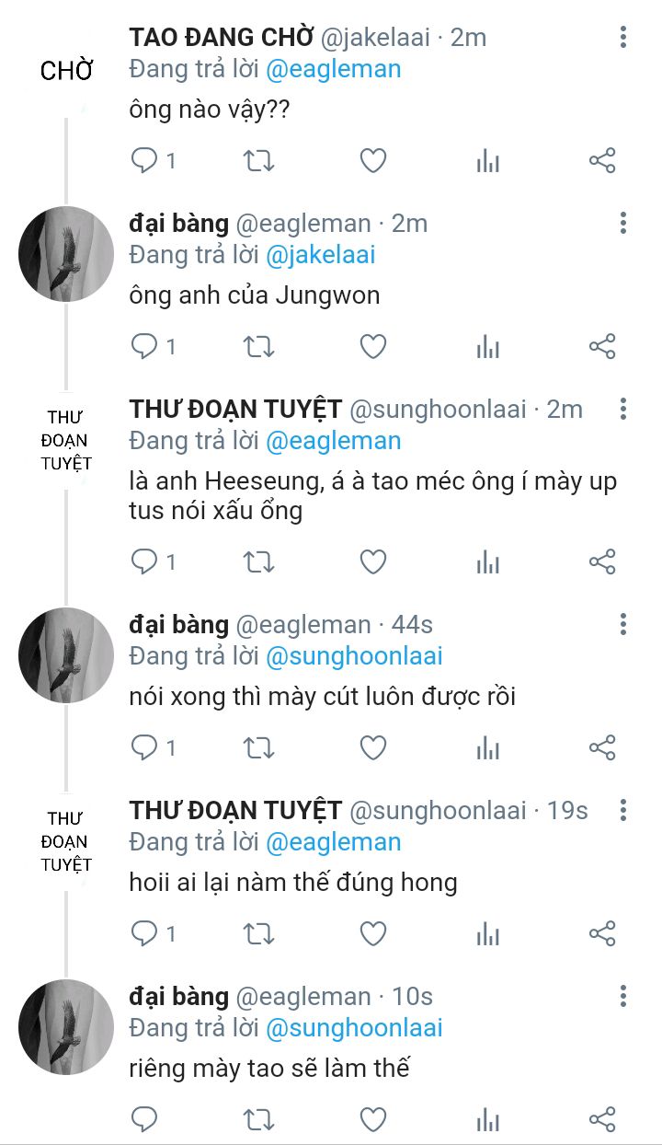Open more options for TAO ĐANG CHỜ tweet
This screenshot has height=1145, width=662.
623,38
